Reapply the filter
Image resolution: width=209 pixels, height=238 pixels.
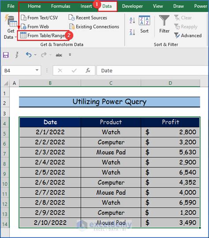pos(186,26)
